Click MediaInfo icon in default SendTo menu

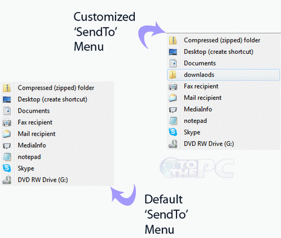pyautogui.click(x=7, y=146)
